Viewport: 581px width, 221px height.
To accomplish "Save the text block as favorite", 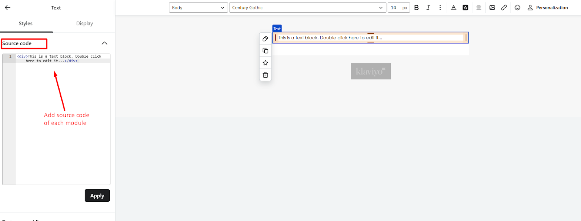I will tap(265, 63).
